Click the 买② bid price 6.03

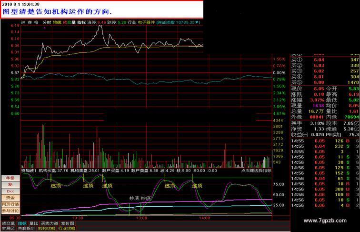tap(319, 65)
